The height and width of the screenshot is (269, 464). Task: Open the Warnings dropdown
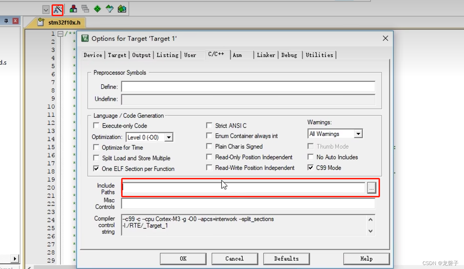pos(358,134)
